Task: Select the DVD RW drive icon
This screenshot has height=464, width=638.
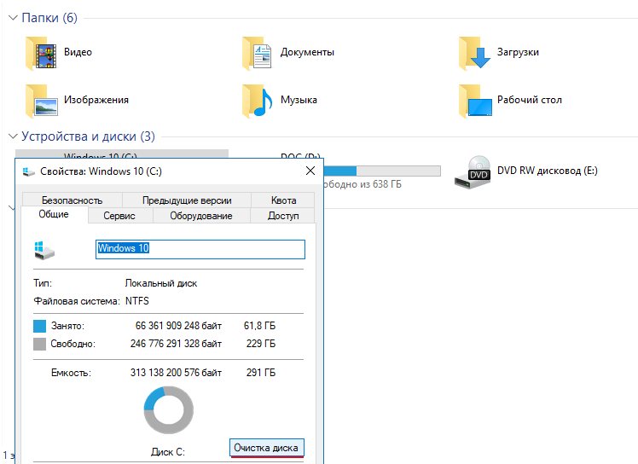Action: 473,172
